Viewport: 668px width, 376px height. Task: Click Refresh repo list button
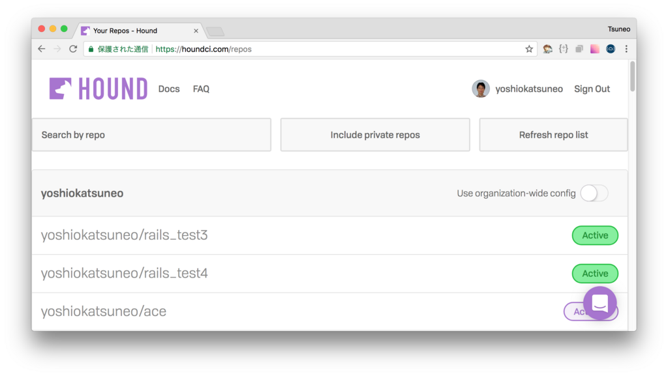tap(553, 135)
